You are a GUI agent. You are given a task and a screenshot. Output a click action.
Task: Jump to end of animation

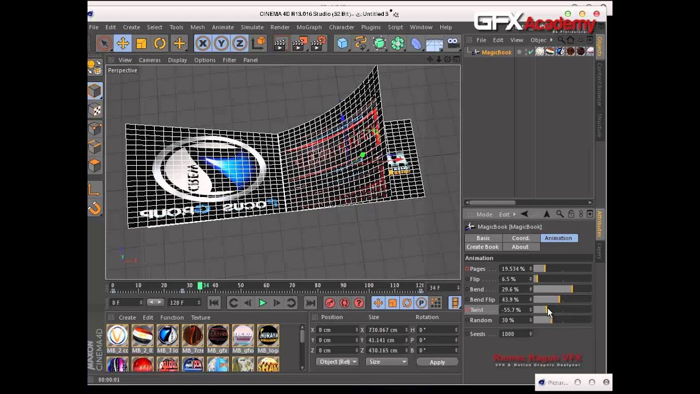pos(310,303)
